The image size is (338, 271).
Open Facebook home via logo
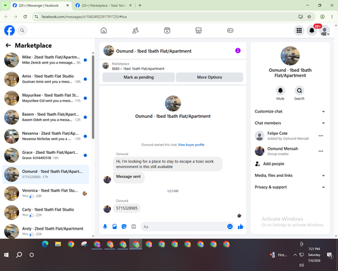click(9, 30)
